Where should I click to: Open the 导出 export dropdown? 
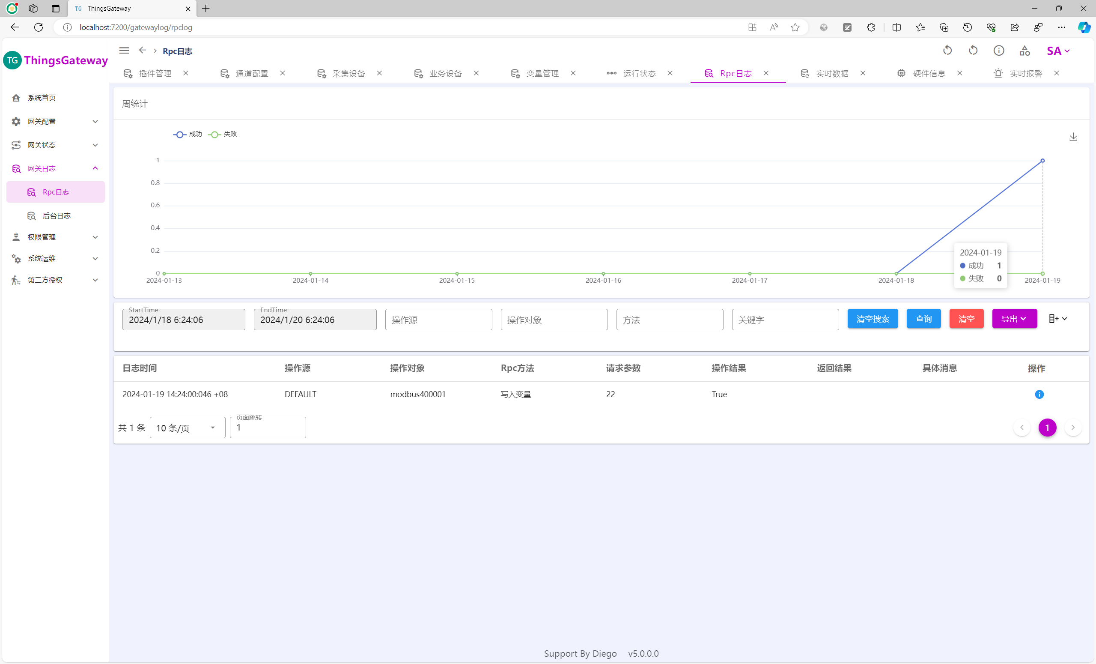click(x=1014, y=319)
